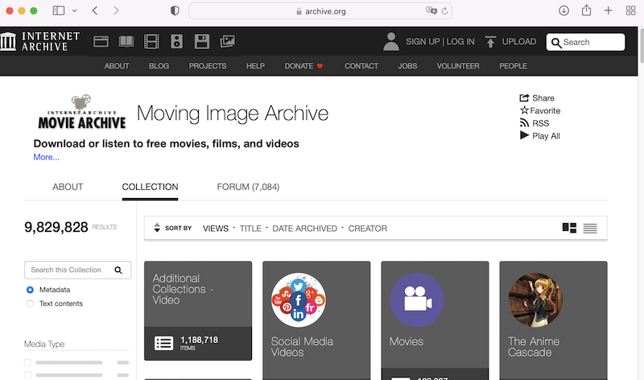Open The Anime Cascade tile
Image resolution: width=644 pixels, height=380 pixels.
[x=553, y=320]
